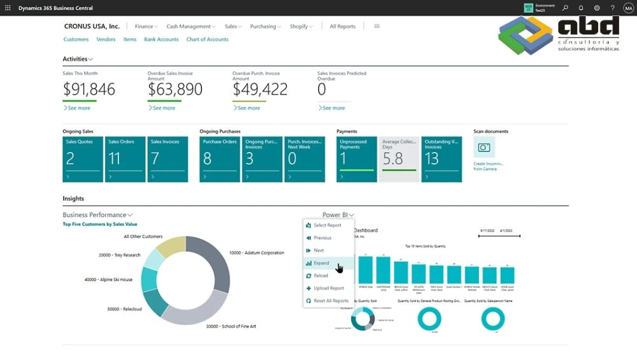Expand the Cash Management menu
The height and width of the screenshot is (358, 637).
191,26
